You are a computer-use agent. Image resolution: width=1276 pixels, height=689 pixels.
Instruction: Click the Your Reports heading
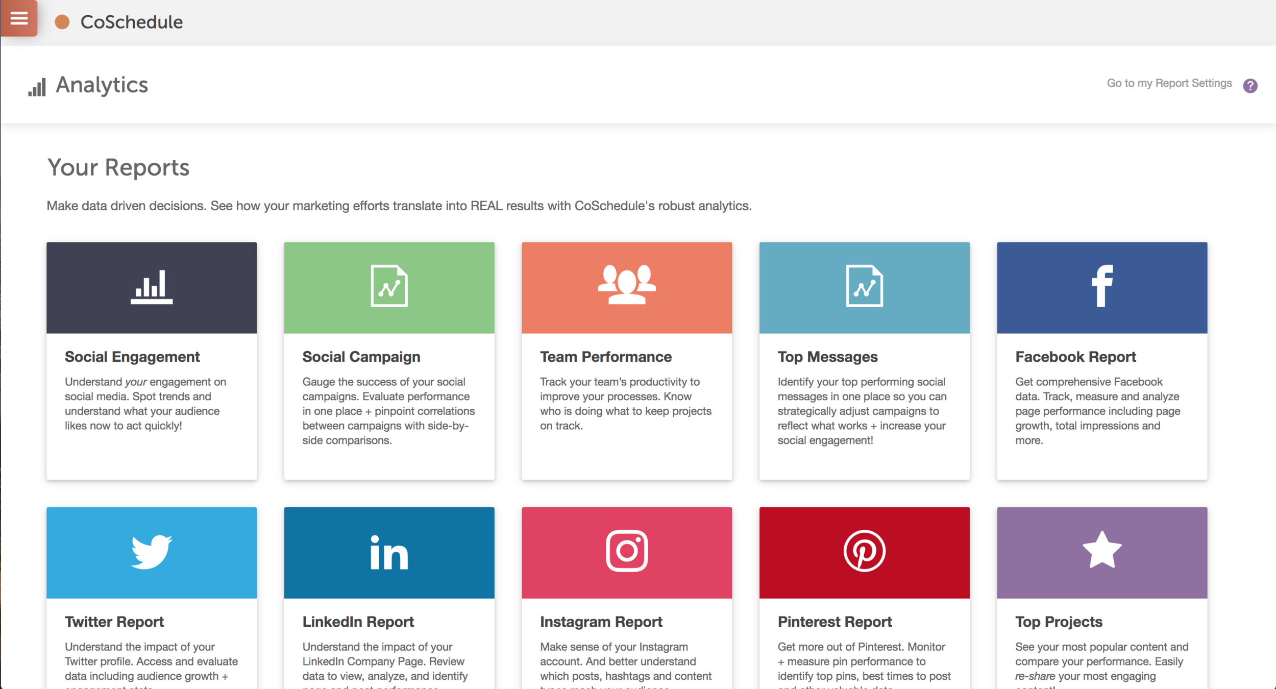(118, 167)
